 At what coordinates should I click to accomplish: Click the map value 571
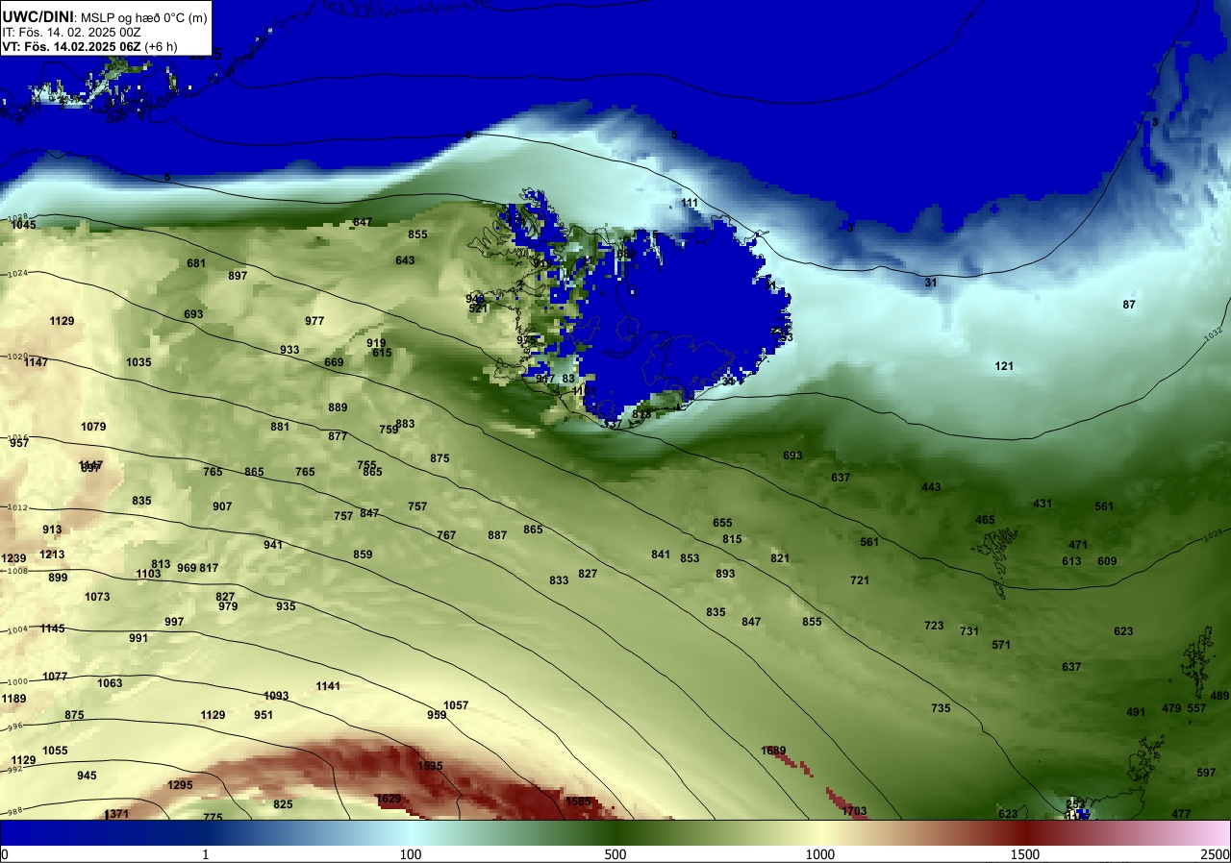[x=1001, y=645]
